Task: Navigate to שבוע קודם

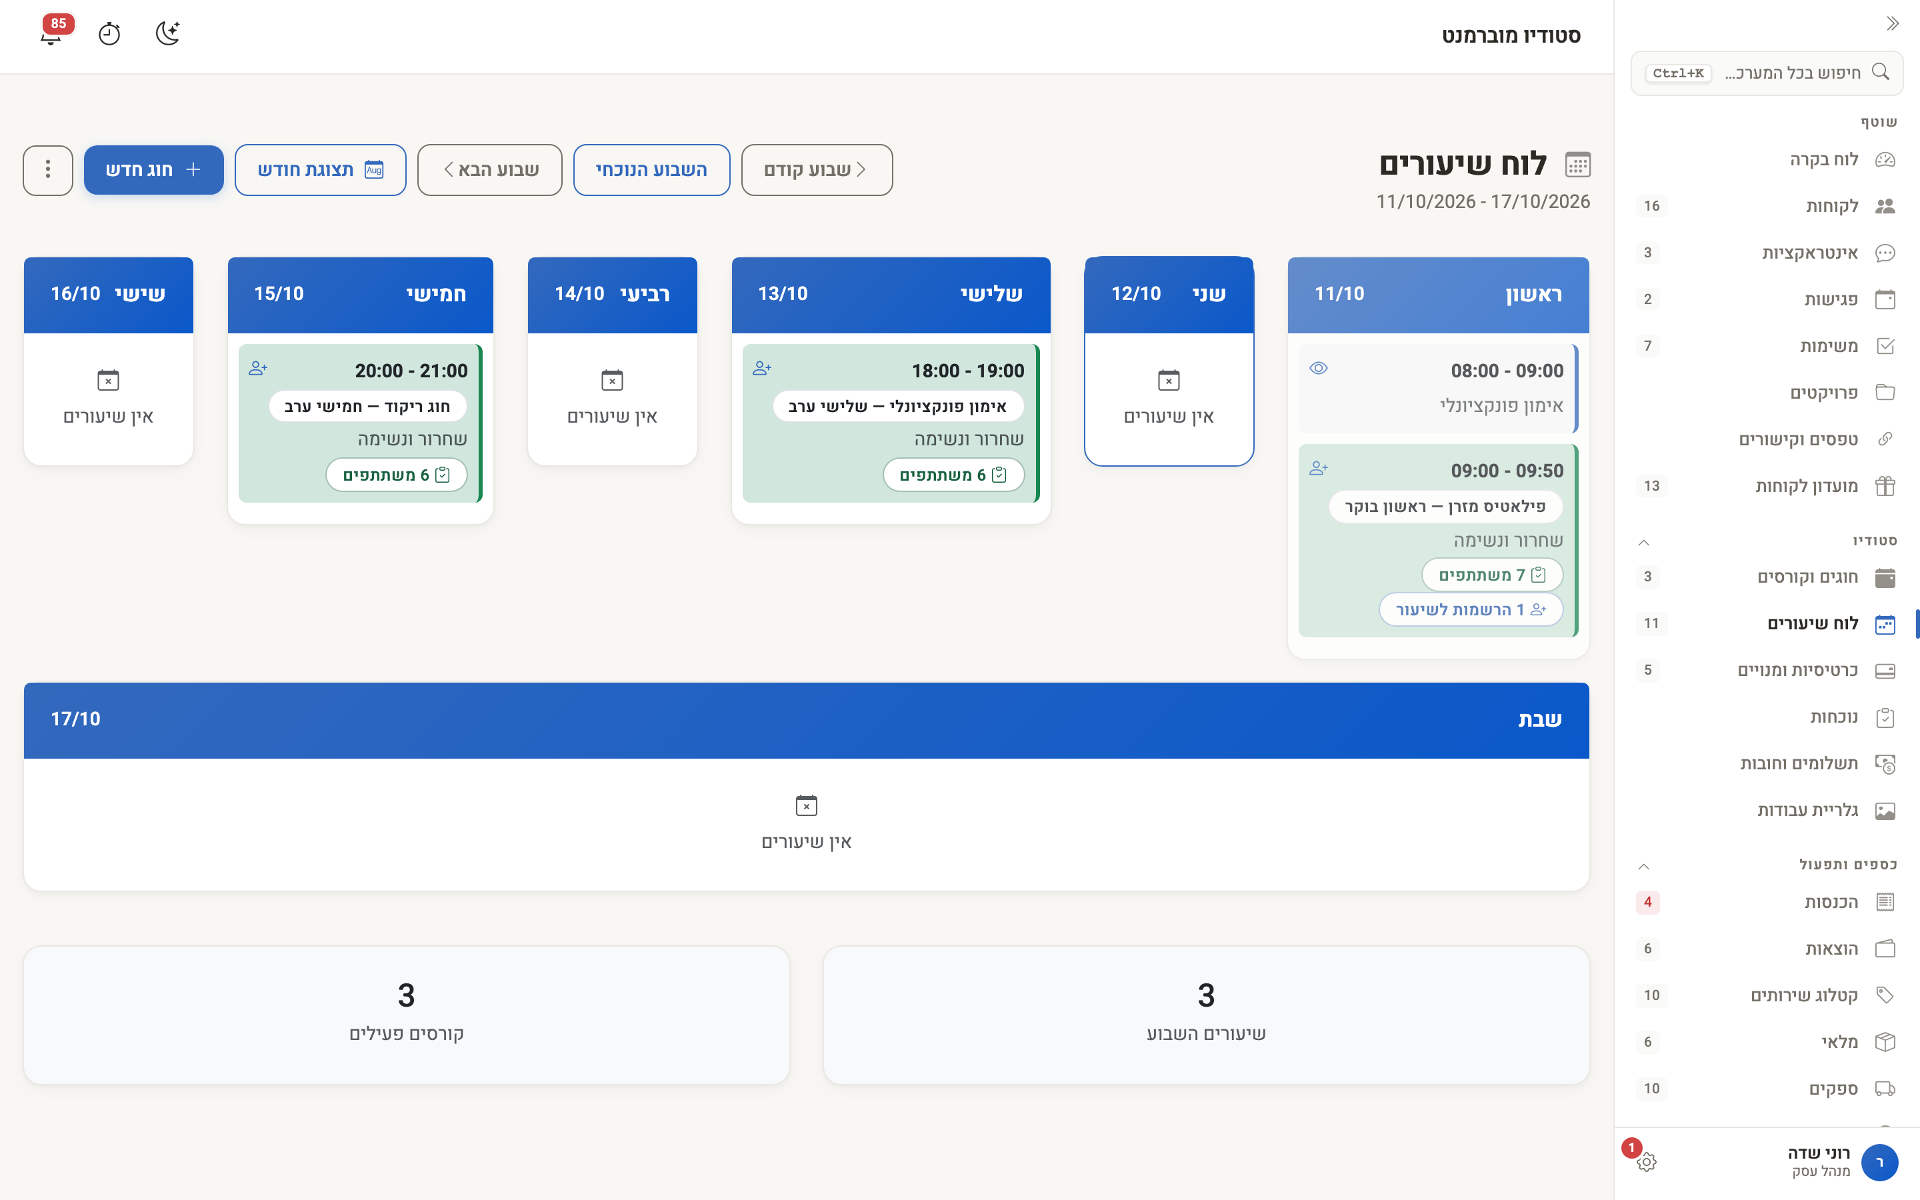Action: pyautogui.click(x=817, y=170)
